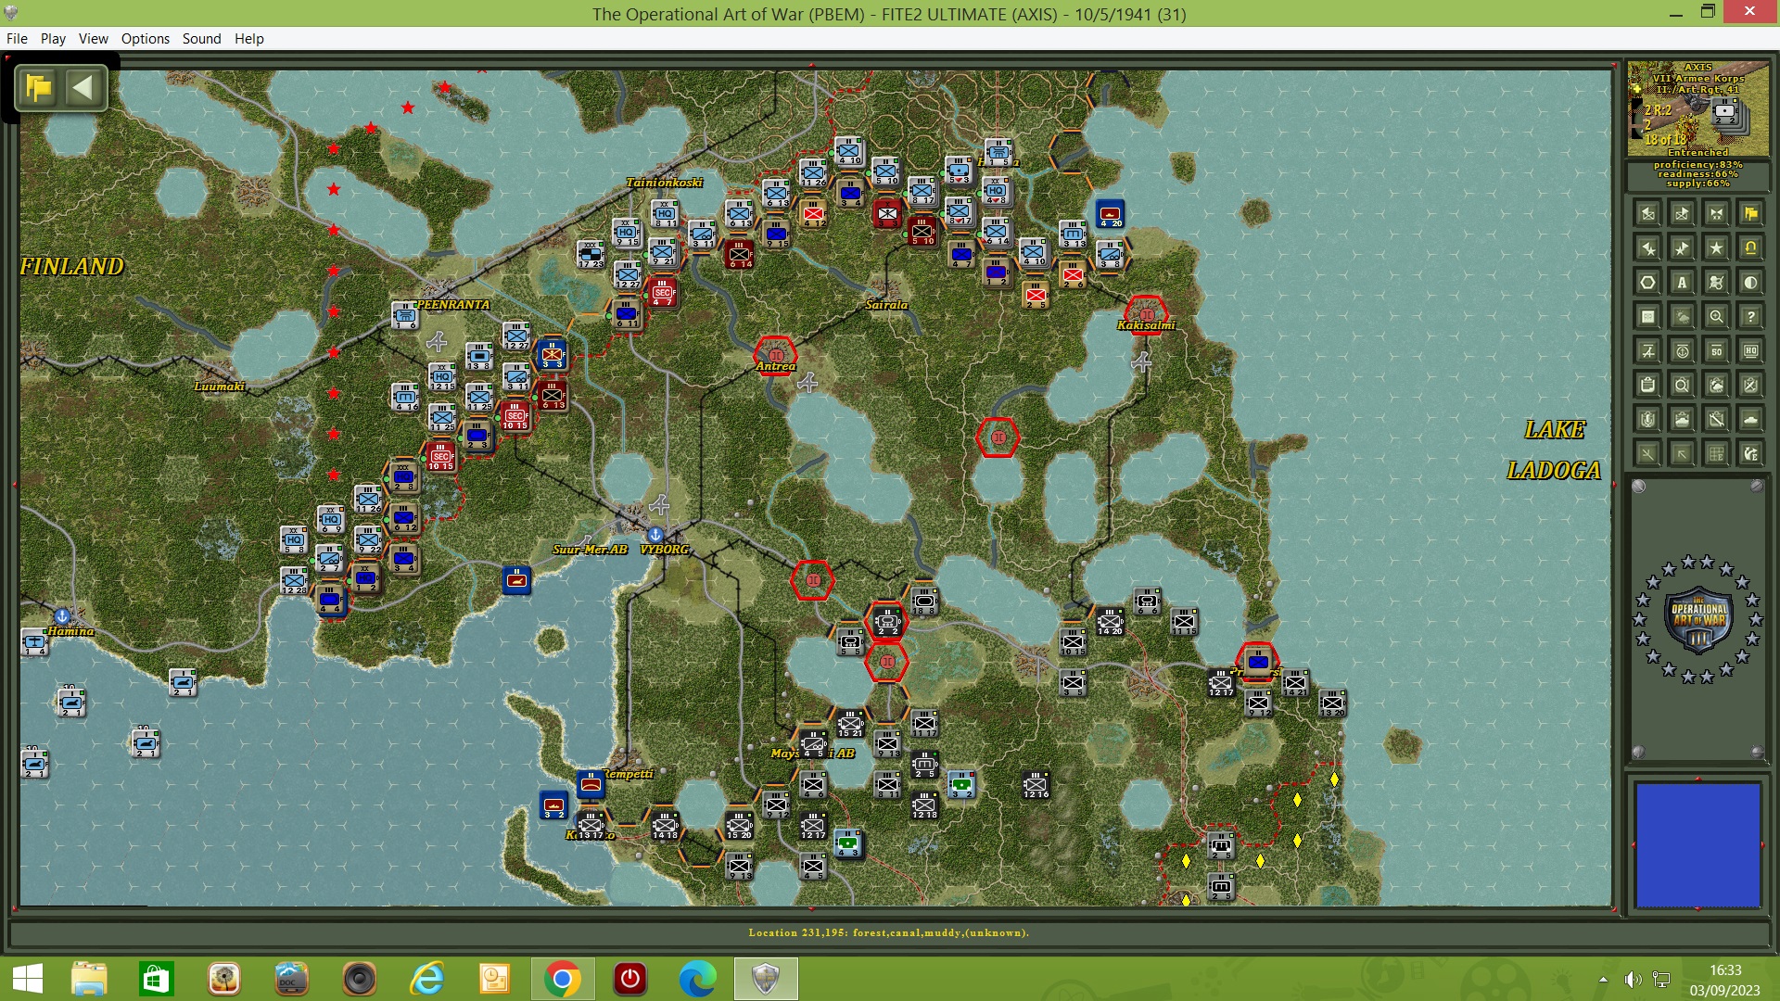Toggle the hexagon grid icon
Image resolution: width=1780 pixels, height=1001 pixels.
pyautogui.click(x=1647, y=283)
